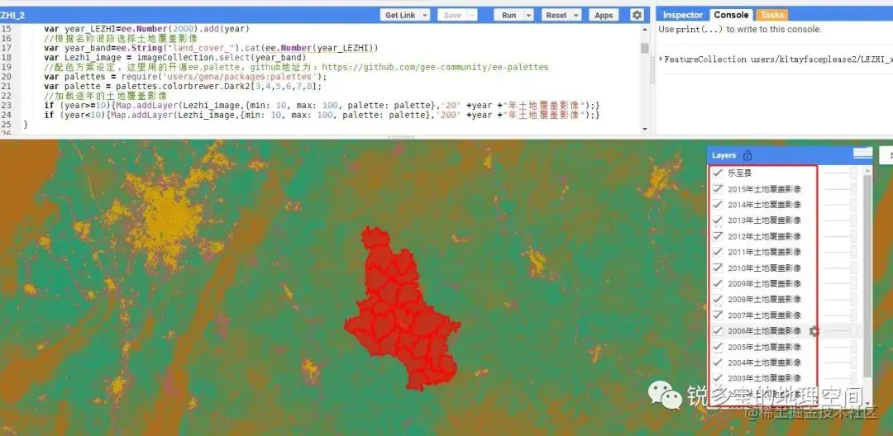This screenshot has width=893, height=436.
Task: Click the Apps button
Action: click(x=604, y=16)
